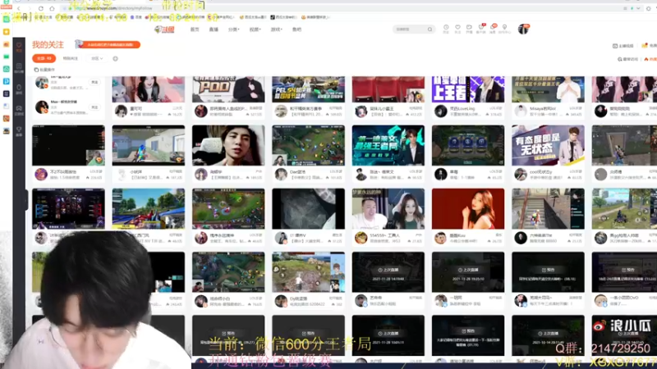657x369 pixels.
Task: Click the browser back arrow
Action: point(18,8)
